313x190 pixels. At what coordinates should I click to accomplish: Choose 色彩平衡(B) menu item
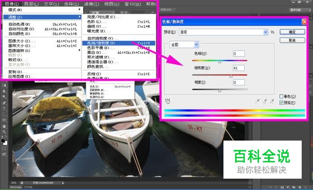[x=119, y=48]
